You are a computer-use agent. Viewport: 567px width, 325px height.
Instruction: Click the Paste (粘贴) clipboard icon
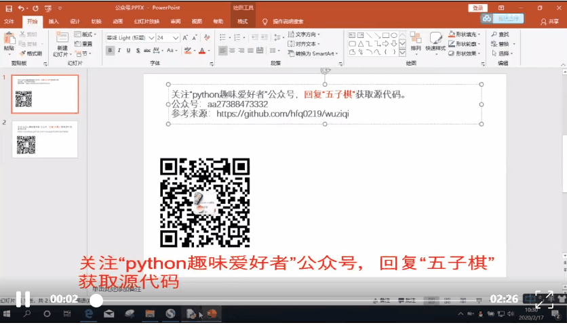tap(9, 39)
